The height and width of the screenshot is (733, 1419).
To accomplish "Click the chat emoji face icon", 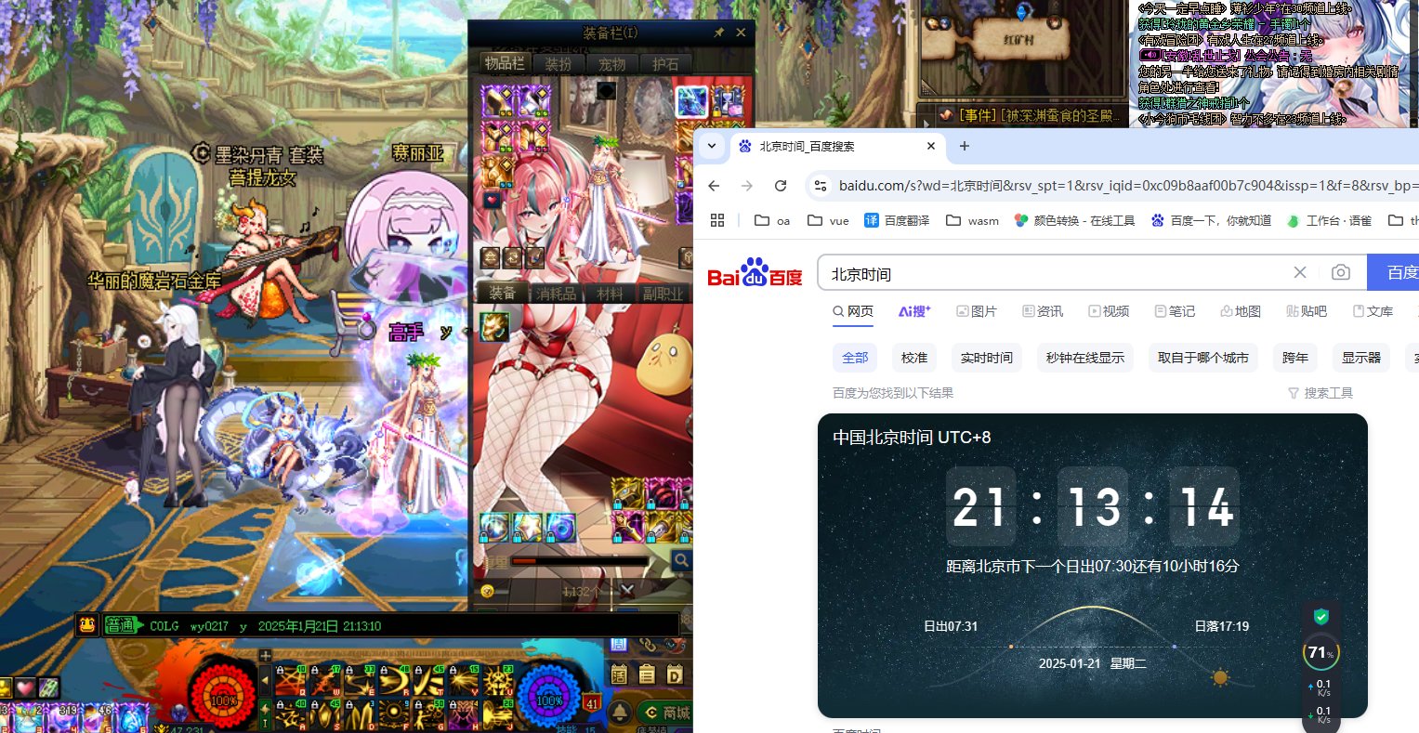I will [x=87, y=625].
